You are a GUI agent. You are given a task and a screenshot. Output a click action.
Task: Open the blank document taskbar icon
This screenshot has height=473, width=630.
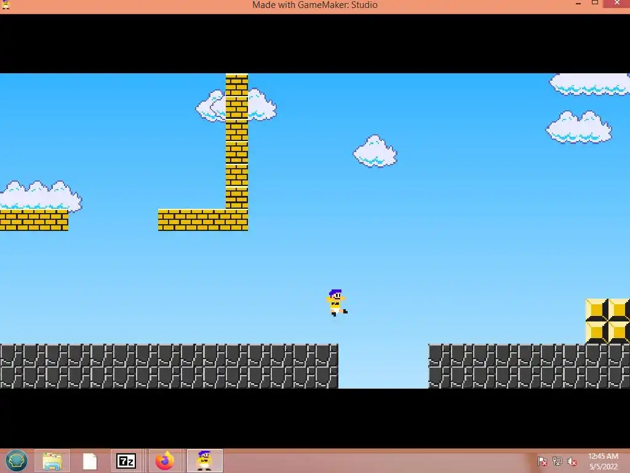pyautogui.click(x=90, y=461)
